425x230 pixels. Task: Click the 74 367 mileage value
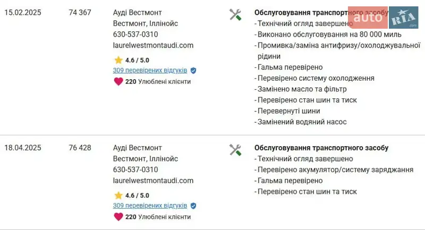point(80,12)
